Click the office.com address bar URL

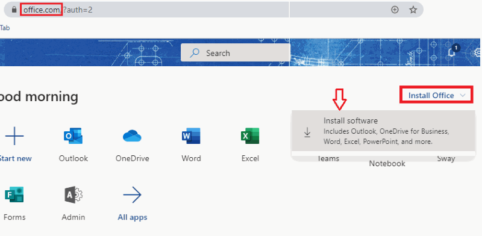[58, 10]
